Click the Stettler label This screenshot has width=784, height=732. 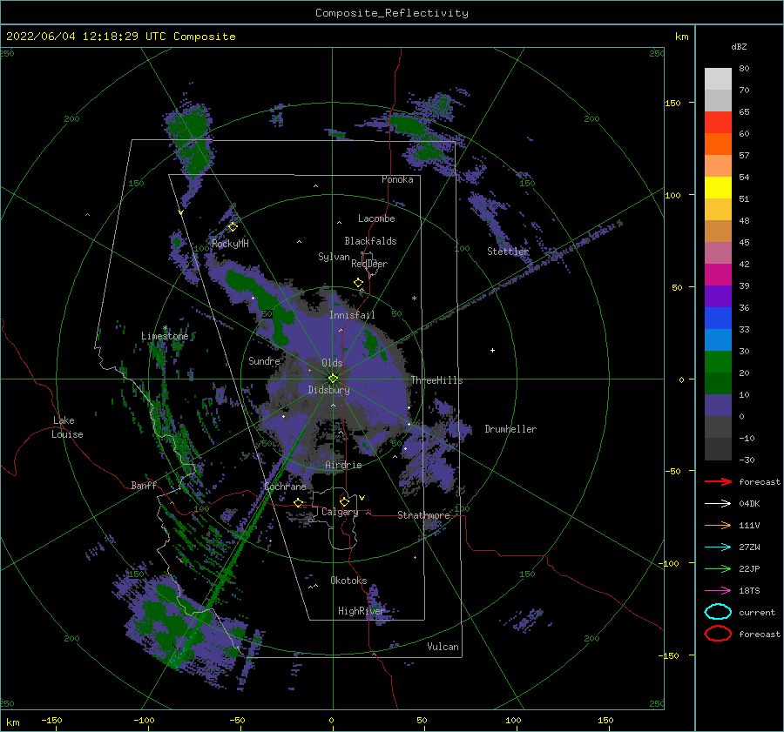click(x=508, y=252)
